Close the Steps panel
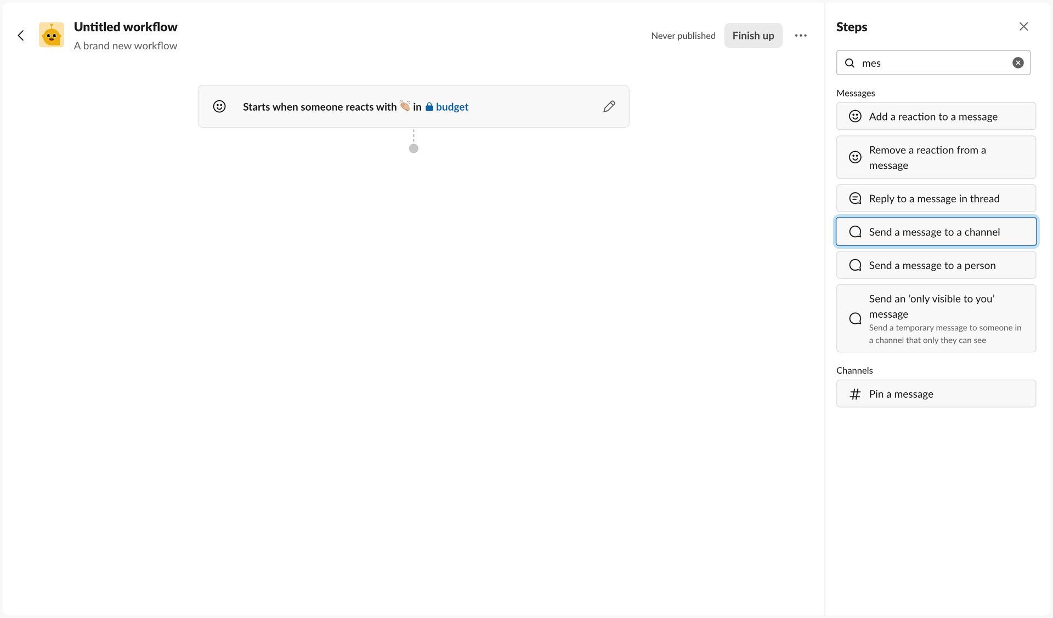The width and height of the screenshot is (1053, 618). [x=1023, y=26]
